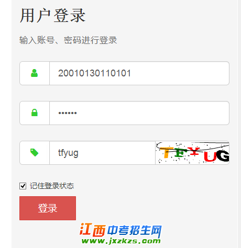Click the red 登录 button
This screenshot has width=241, height=248.
(48, 208)
